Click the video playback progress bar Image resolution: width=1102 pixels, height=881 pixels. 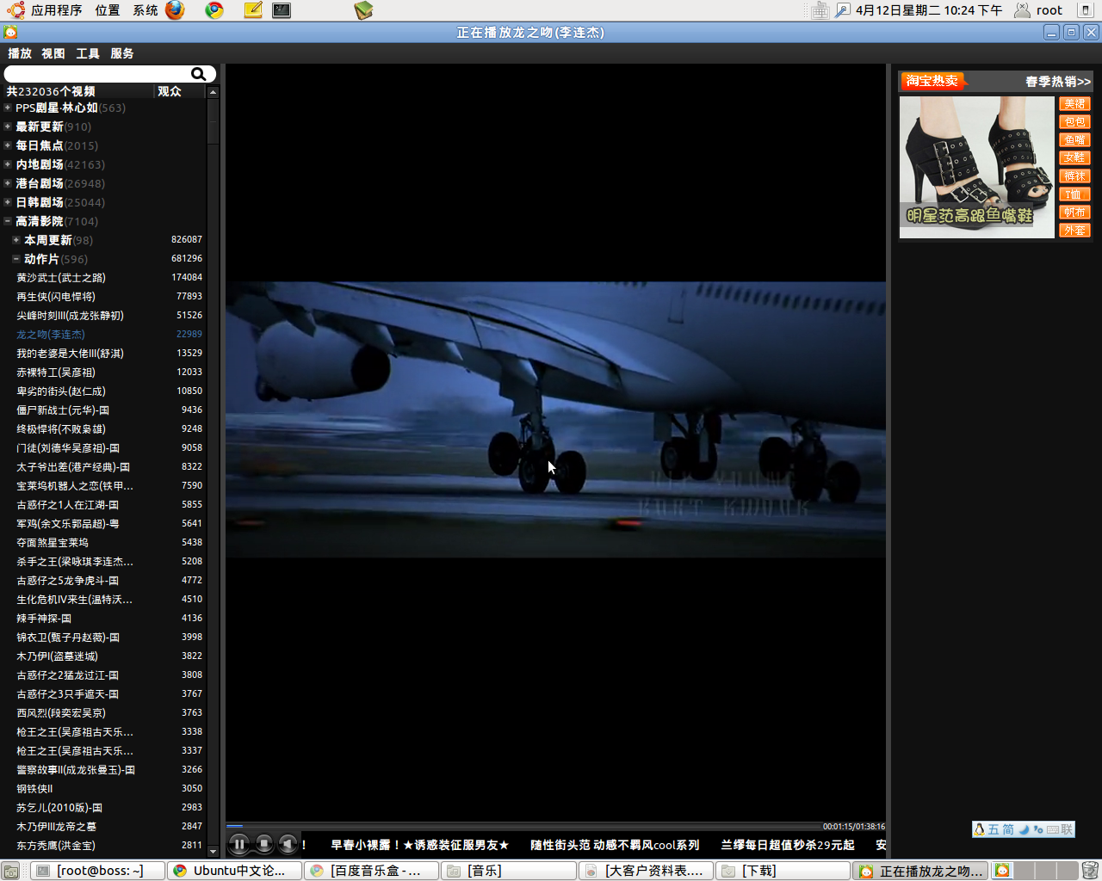[x=523, y=826]
